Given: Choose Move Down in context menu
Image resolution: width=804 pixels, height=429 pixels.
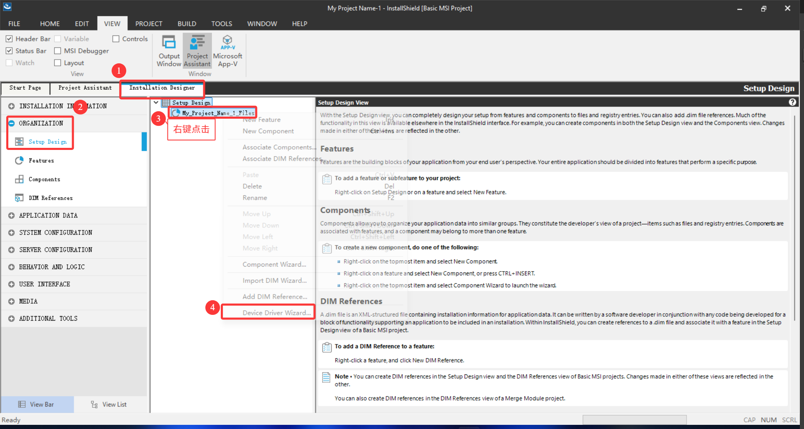Looking at the screenshot, I should coord(261,225).
